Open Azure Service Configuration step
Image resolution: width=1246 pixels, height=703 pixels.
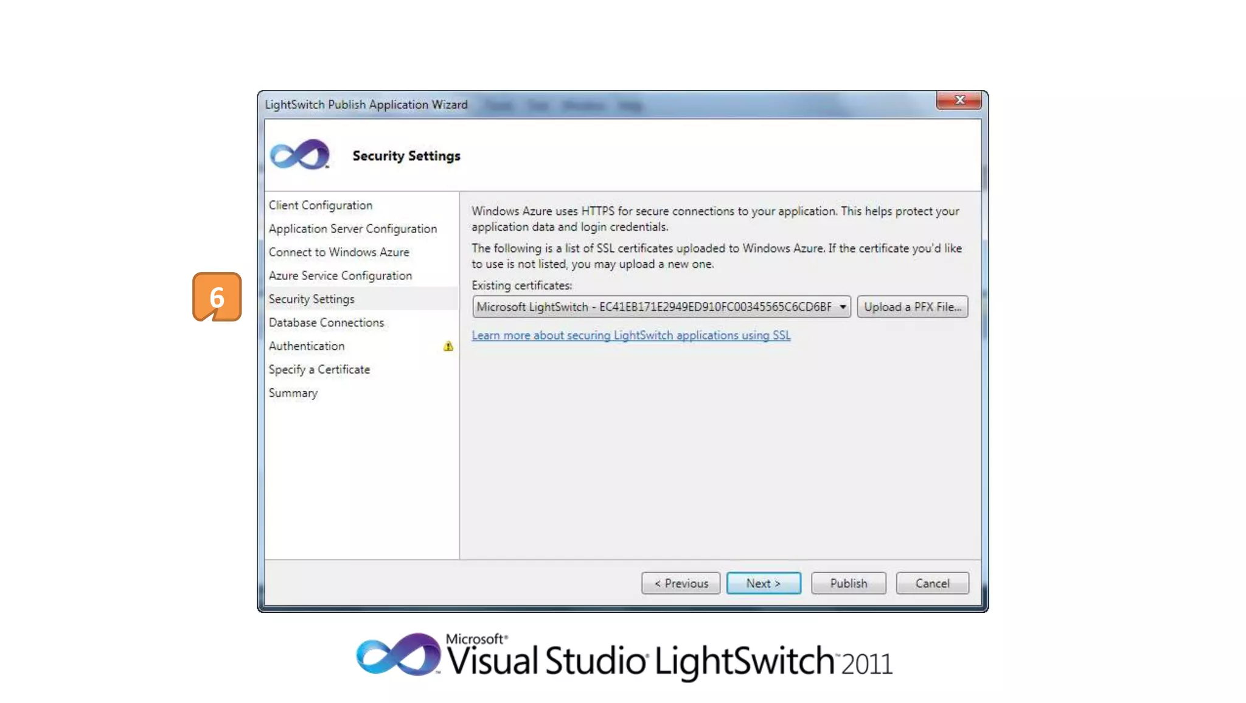click(340, 276)
